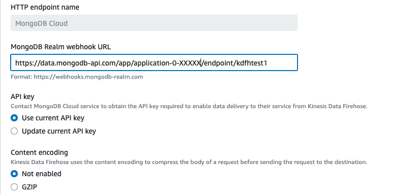The width and height of the screenshot is (396, 195).
Task: Click the MongoDB Realm webhook URL field
Action: tap(154, 62)
